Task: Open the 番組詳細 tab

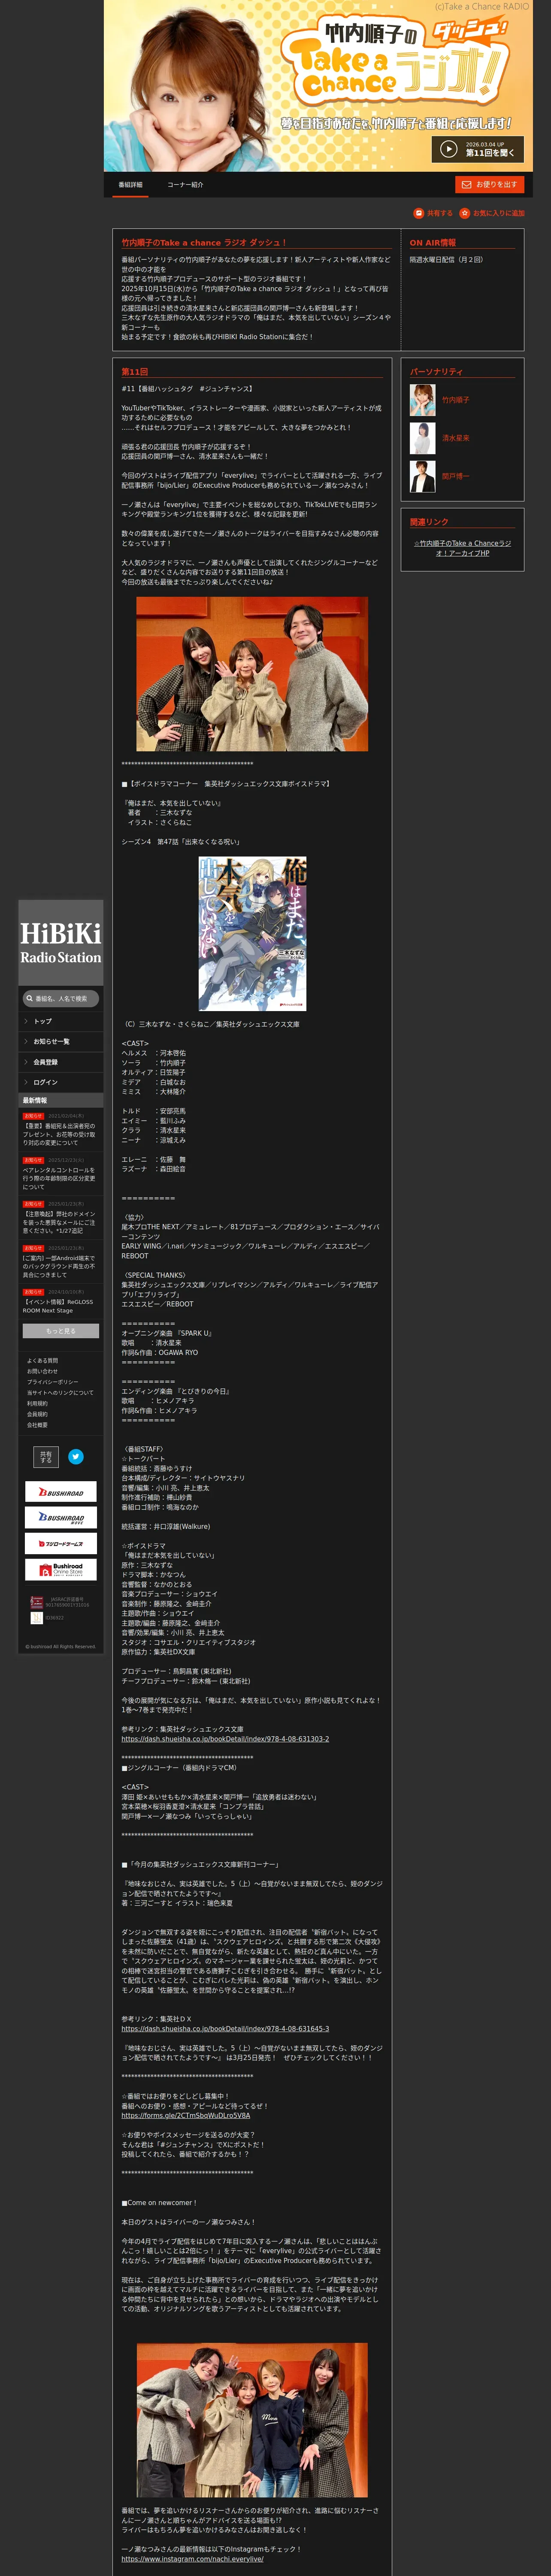Action: 130,185
